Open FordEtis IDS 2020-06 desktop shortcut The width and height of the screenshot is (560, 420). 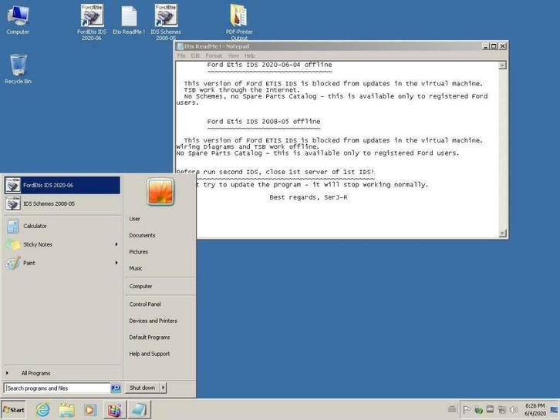[x=90, y=17]
